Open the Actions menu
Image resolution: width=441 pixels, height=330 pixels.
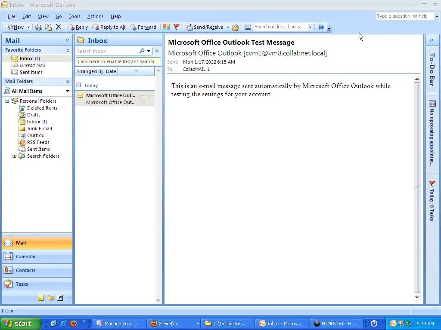point(95,16)
